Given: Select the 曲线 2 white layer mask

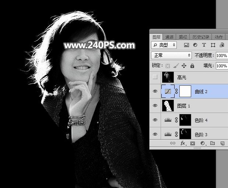Looking at the screenshot, I should tap(185, 91).
